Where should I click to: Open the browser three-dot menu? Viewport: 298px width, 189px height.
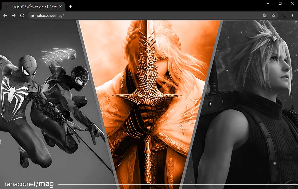pyautogui.click(x=292, y=15)
